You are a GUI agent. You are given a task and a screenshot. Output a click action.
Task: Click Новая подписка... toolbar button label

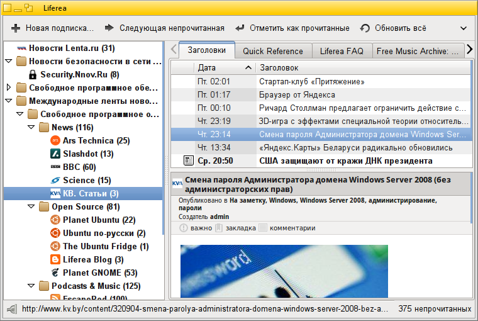pyautogui.click(x=60, y=28)
